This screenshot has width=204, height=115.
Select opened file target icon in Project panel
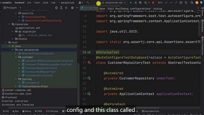(56, 8)
